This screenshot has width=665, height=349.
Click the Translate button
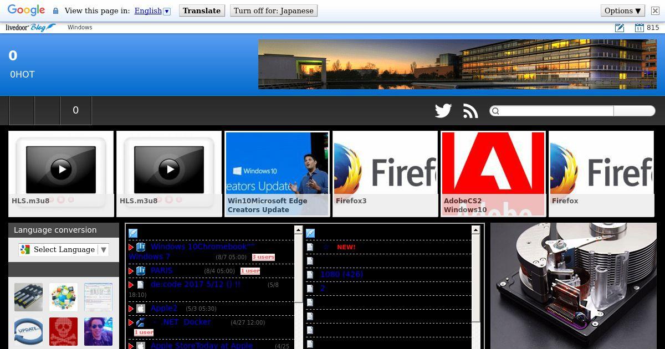(x=202, y=11)
